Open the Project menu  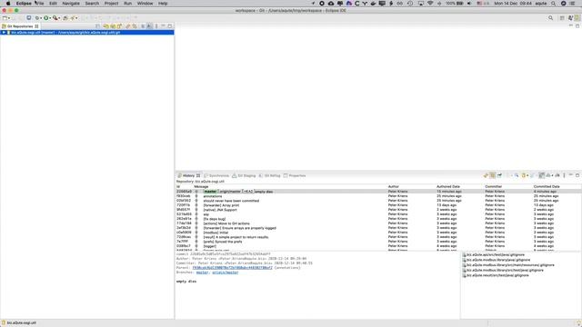pyautogui.click(x=111, y=4)
